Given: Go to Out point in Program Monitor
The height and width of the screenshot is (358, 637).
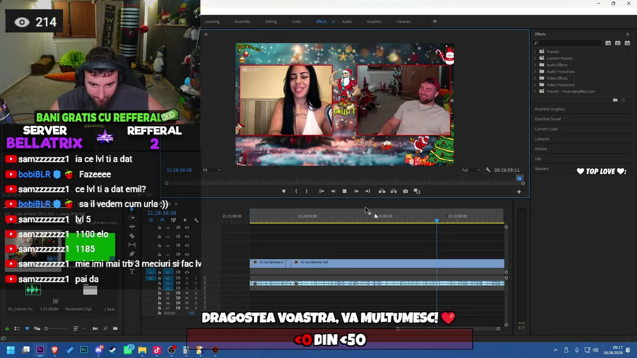Looking at the screenshot, I should (x=368, y=191).
